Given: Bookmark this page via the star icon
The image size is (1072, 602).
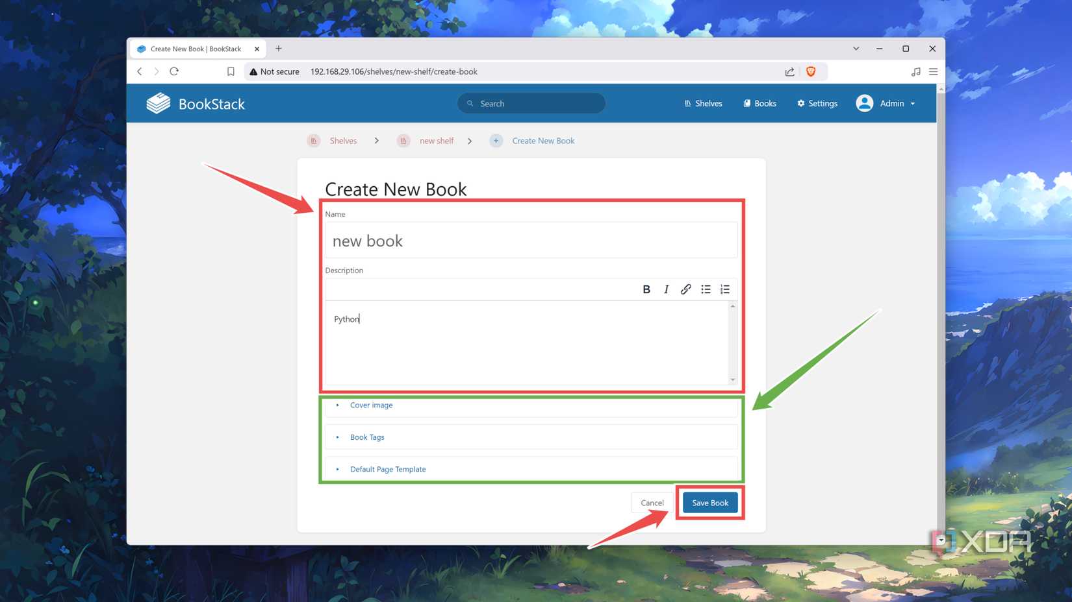Looking at the screenshot, I should (231, 71).
